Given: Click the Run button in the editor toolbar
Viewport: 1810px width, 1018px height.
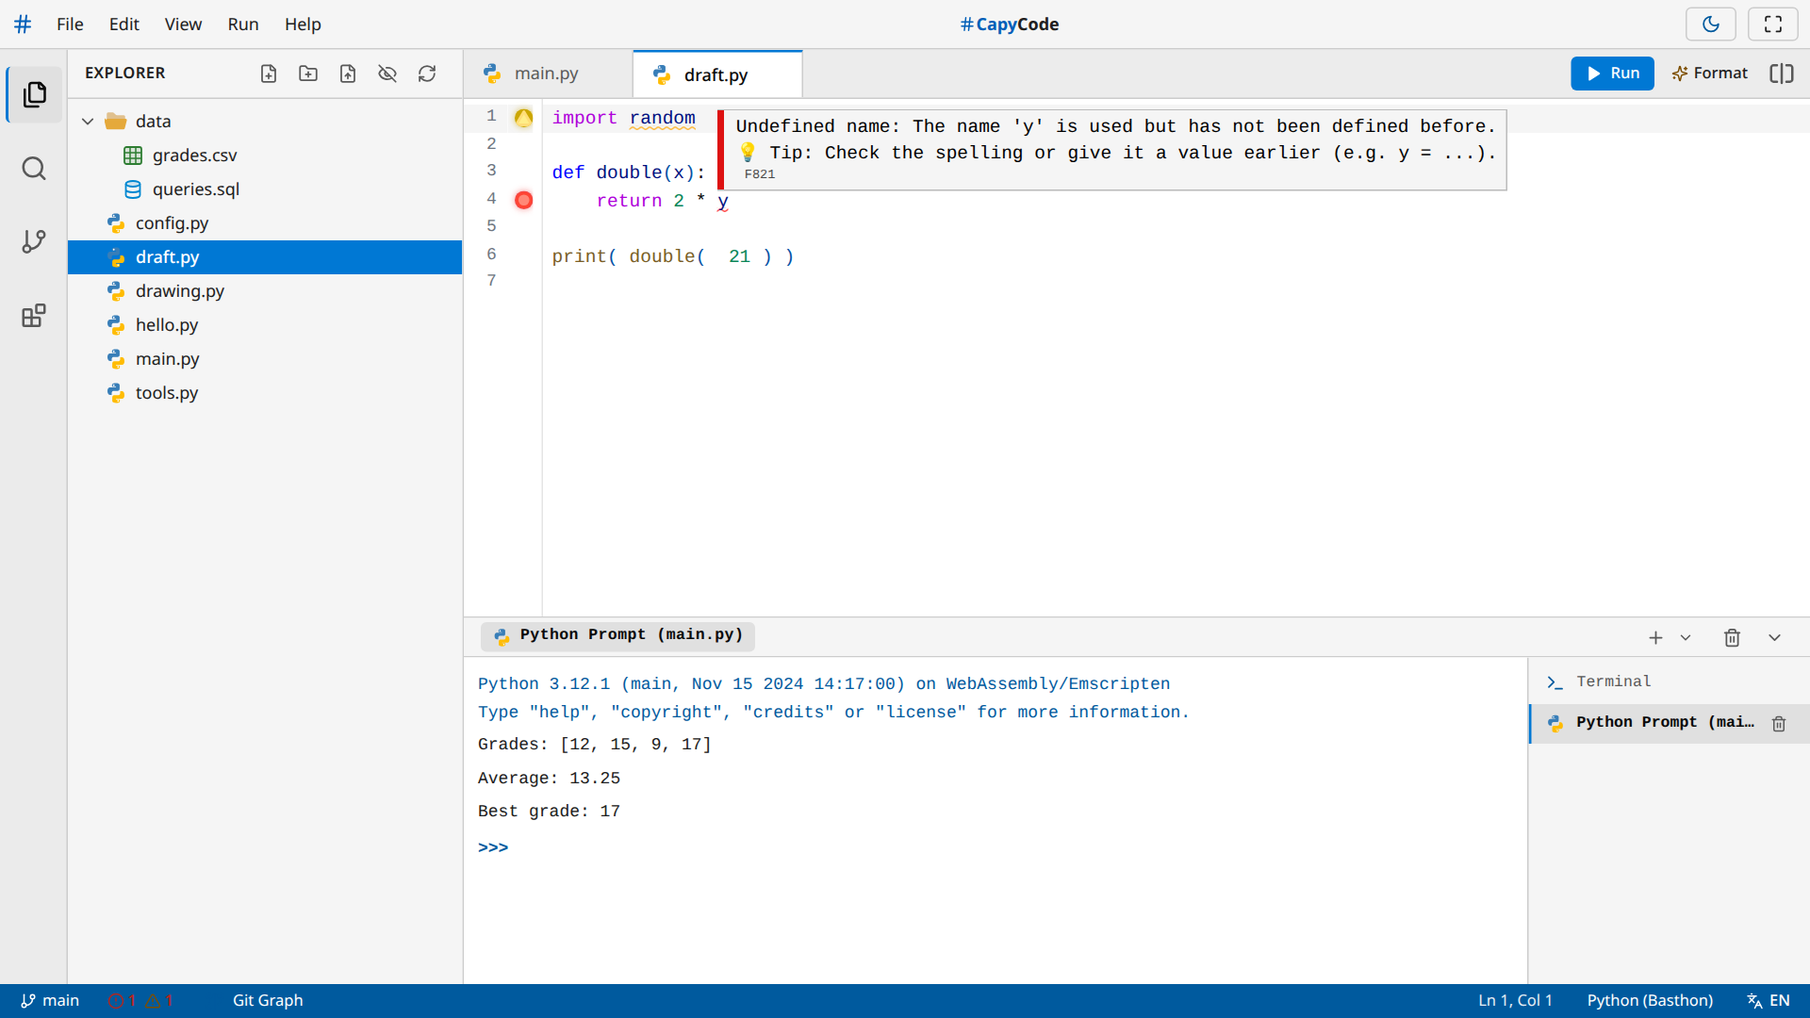Looking at the screenshot, I should (x=1612, y=74).
